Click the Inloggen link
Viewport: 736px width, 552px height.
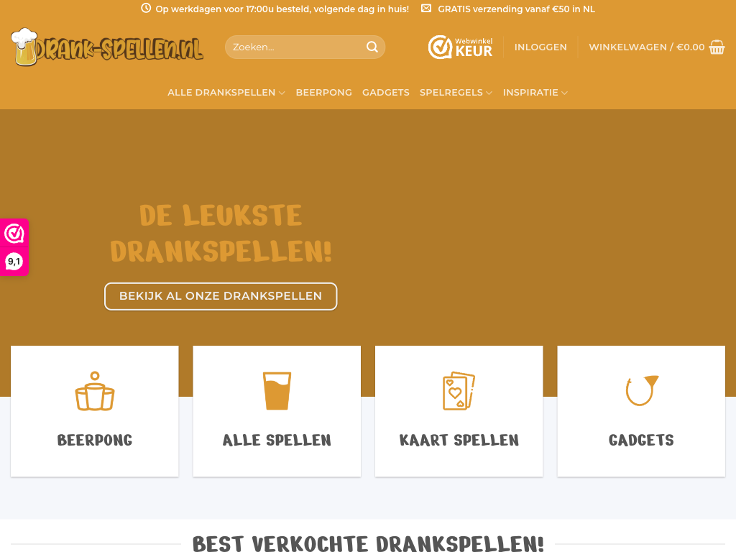coord(540,47)
